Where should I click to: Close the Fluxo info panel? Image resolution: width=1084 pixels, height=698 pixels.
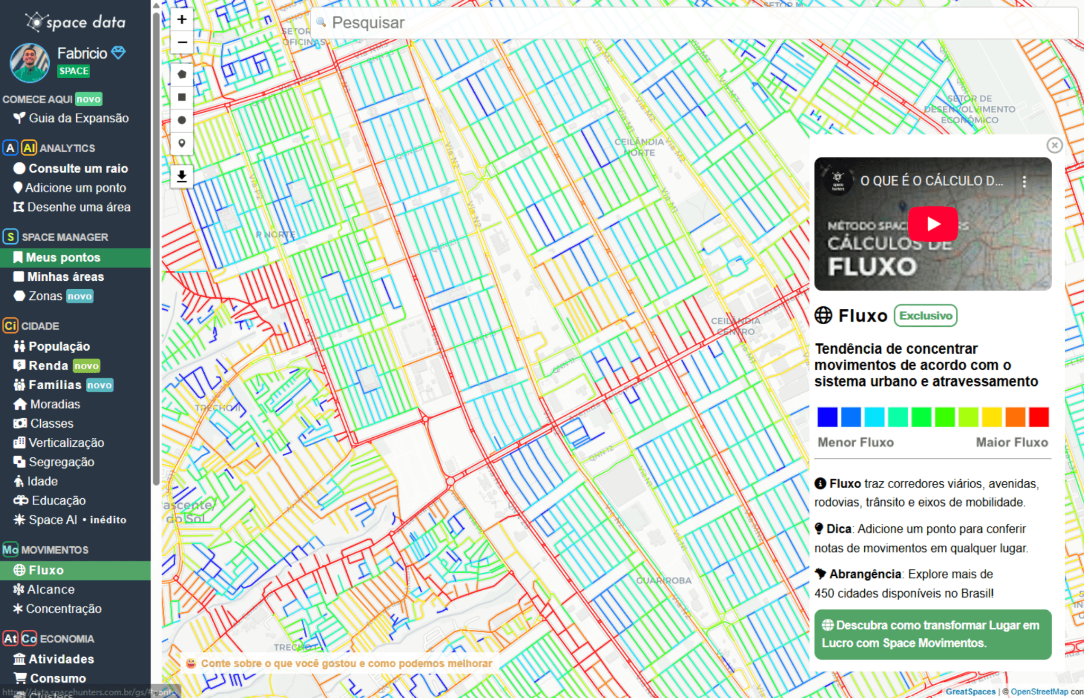1054,145
